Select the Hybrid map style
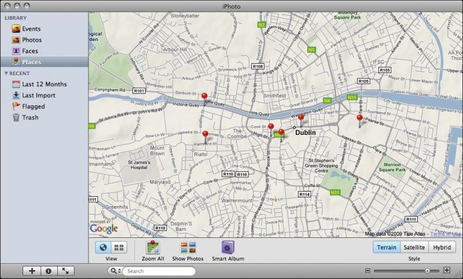Image resolution: width=463 pixels, height=279 pixels. [x=442, y=247]
